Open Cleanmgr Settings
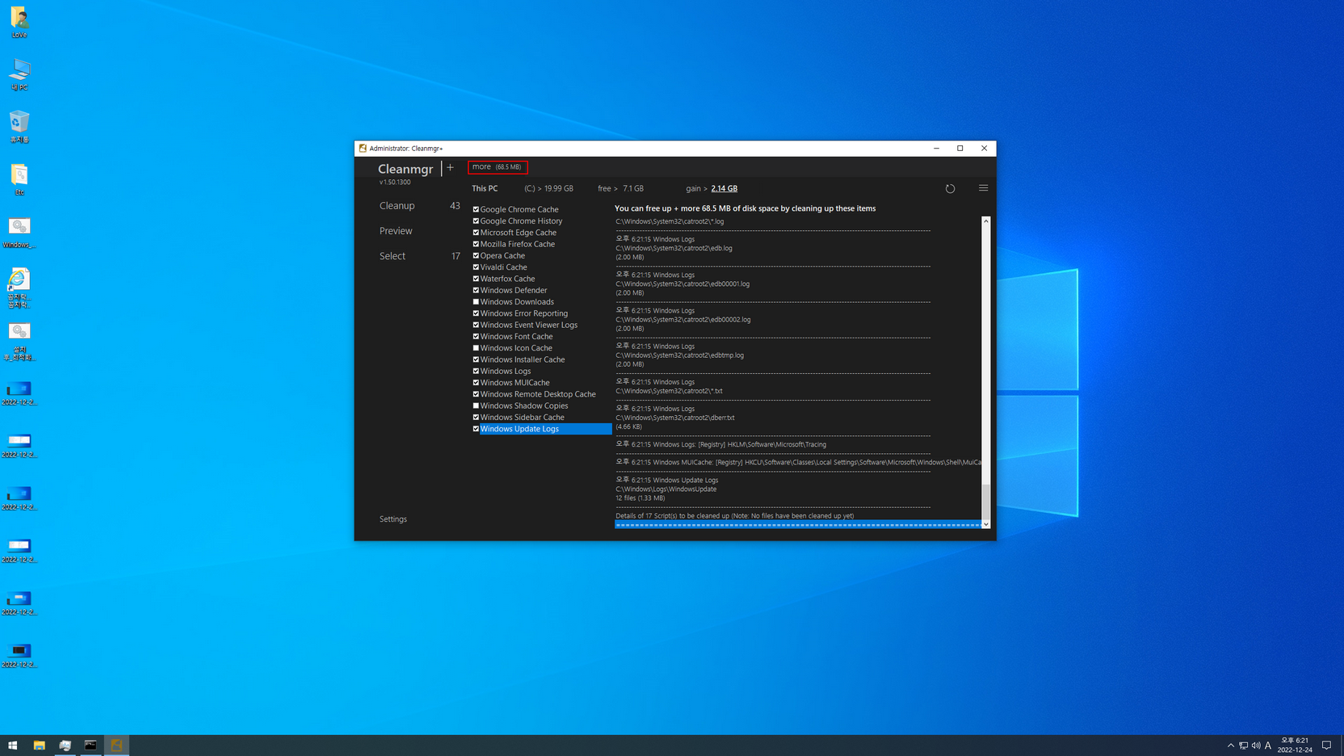This screenshot has height=756, width=1344. point(393,519)
